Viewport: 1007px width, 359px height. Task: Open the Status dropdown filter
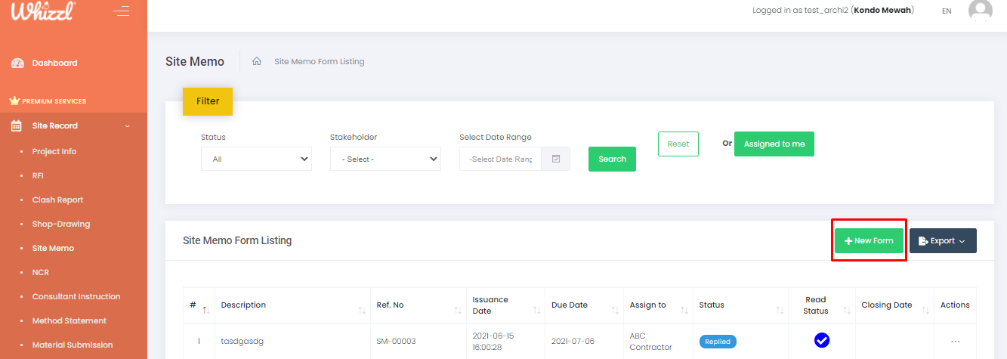(256, 159)
